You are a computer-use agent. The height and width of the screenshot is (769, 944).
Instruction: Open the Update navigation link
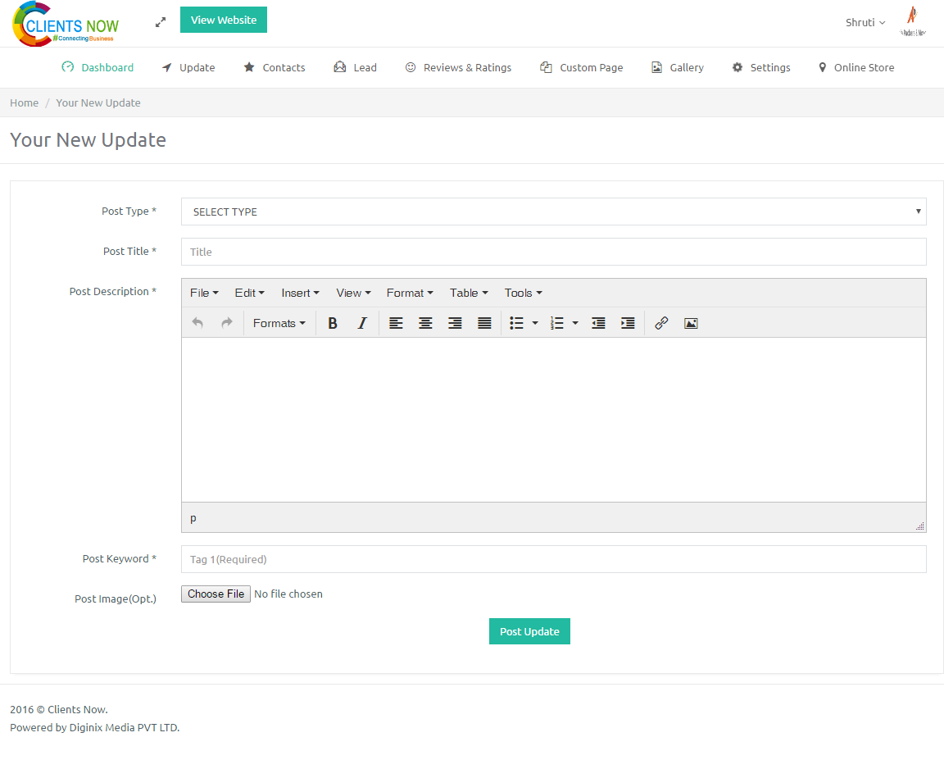(x=188, y=67)
